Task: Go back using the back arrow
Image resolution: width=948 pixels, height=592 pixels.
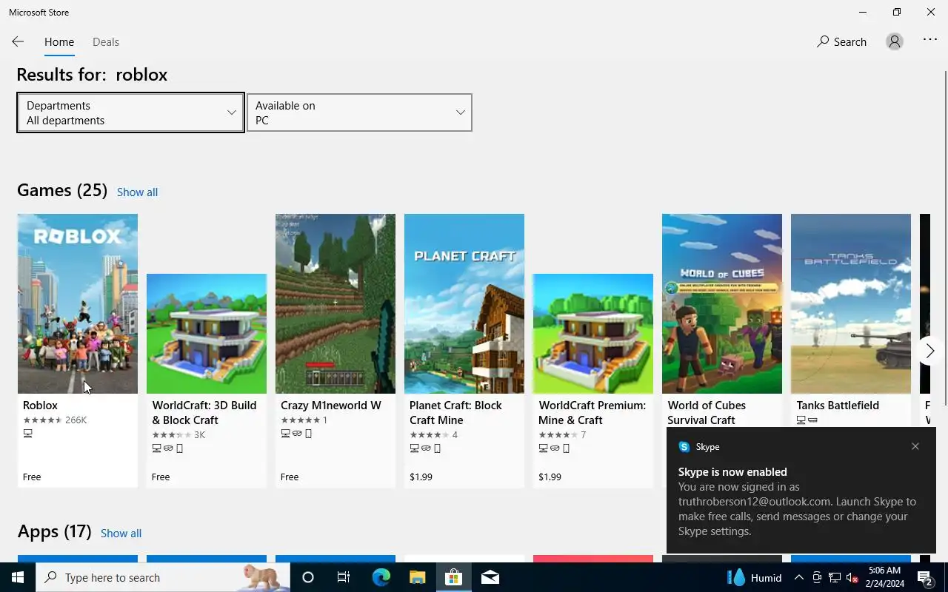Action: click(18, 42)
